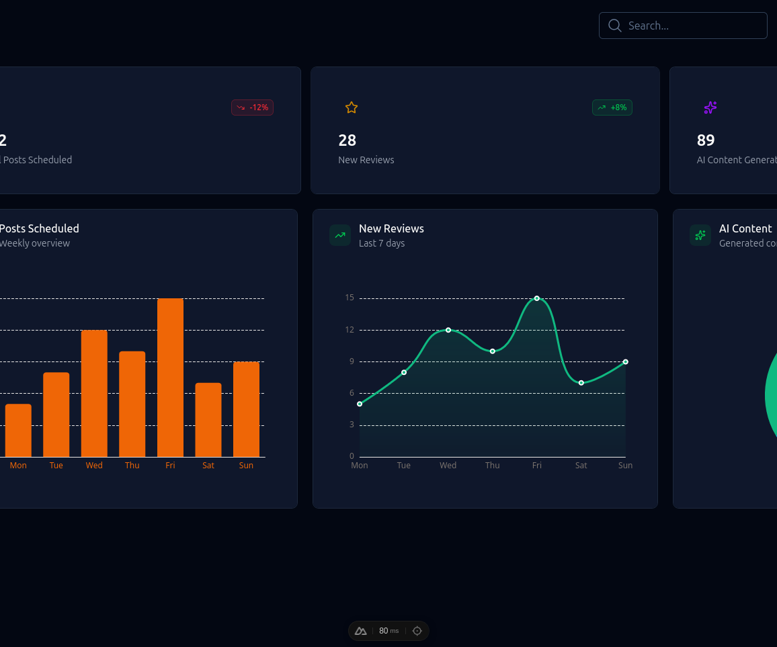Select the Sun bar in Posts Scheduled chart
This screenshot has height=647, width=777.
coord(246,409)
